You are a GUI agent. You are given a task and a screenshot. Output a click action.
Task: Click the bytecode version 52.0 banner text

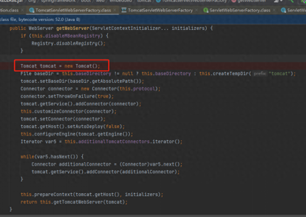point(49,19)
